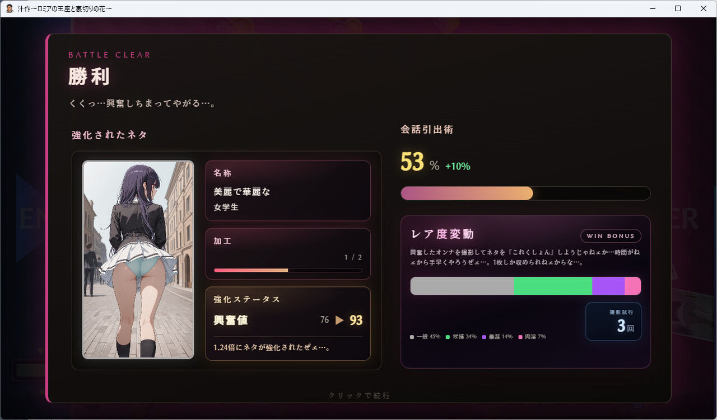
Task: Click the purple segment of the rarity bar
Action: point(608,286)
